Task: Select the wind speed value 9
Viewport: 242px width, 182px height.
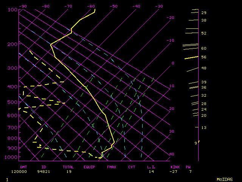Action: click(x=196, y=143)
